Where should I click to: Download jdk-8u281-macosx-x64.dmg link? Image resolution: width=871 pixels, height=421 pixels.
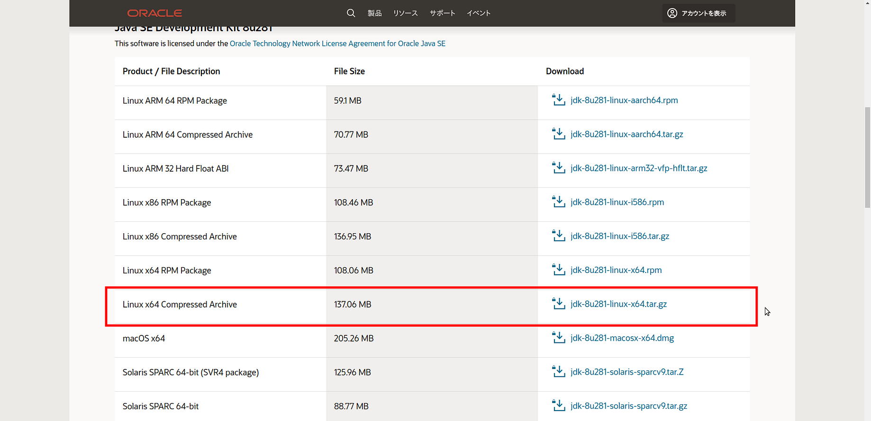622,338
